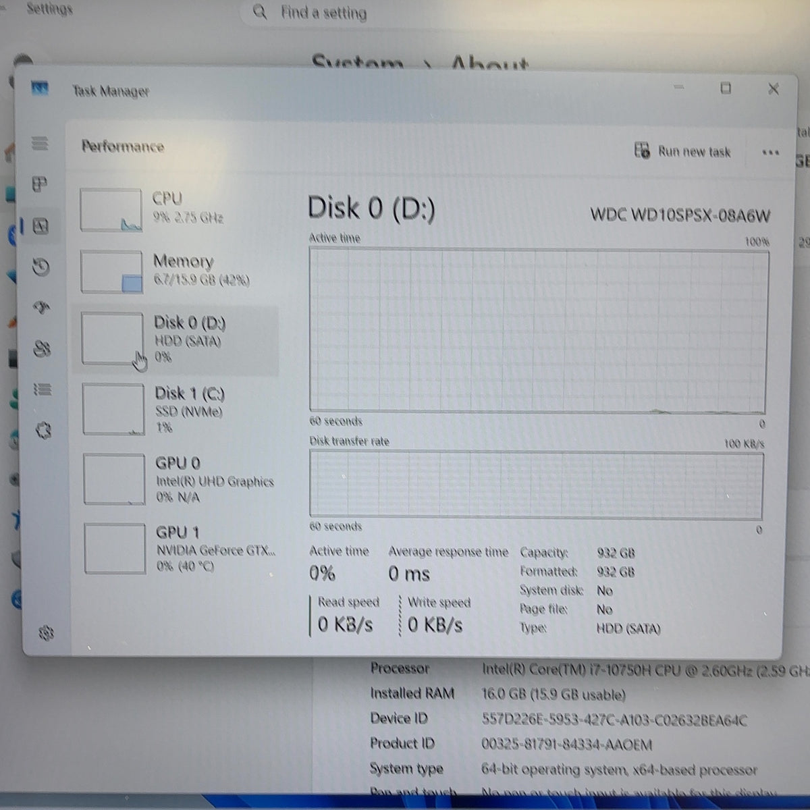Click the Type value HDD (SATA)
The width and height of the screenshot is (810, 810).
(628, 628)
